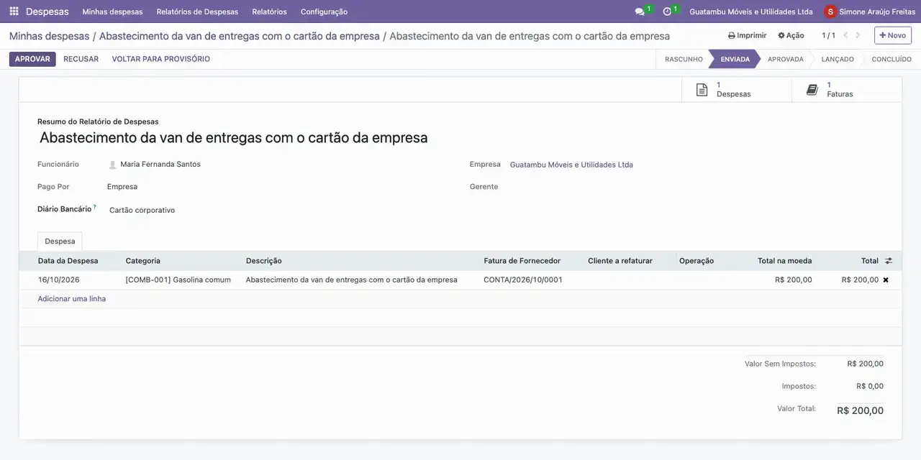Open Relatórios de Despesas menu
The image size is (921, 460).
(x=197, y=11)
